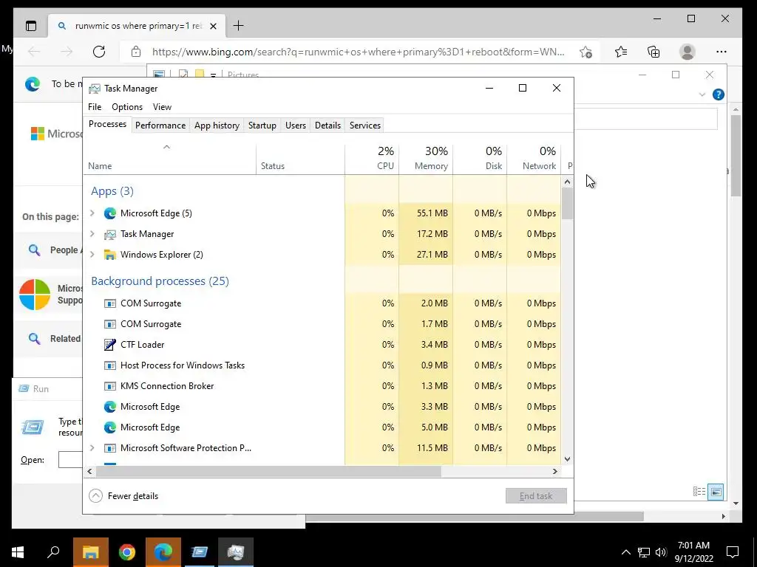Click the disabled End task button
This screenshot has height=567, width=757.
(536, 495)
